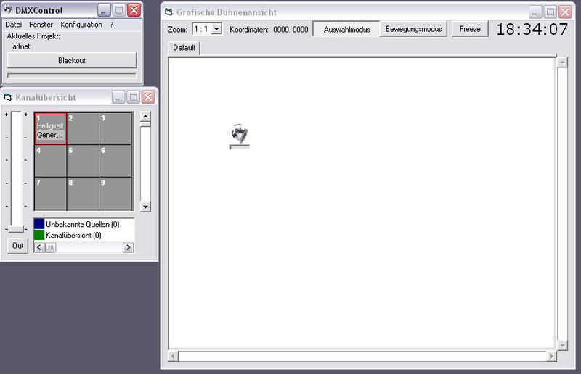Click the green Kanalübersicht color swatch
581x374 pixels.
point(39,235)
